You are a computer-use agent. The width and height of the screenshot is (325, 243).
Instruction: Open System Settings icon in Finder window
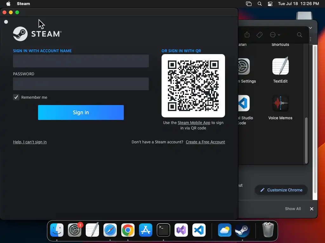click(x=244, y=66)
